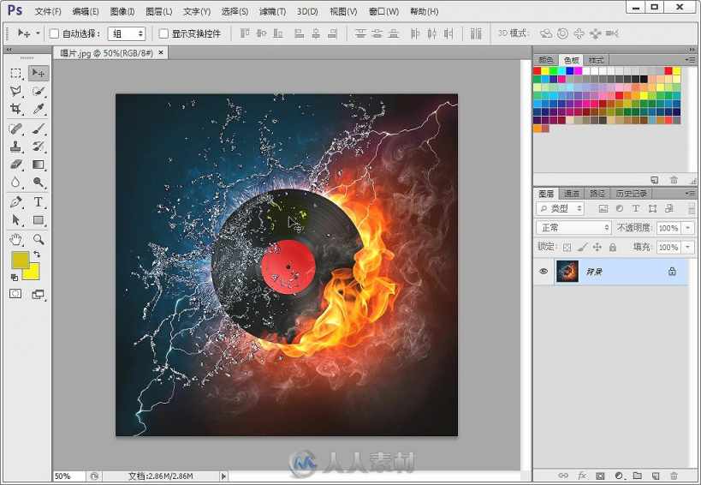Screen dimensions: 701x485
Task: Click the delete layer trash icon
Action: tap(674, 476)
